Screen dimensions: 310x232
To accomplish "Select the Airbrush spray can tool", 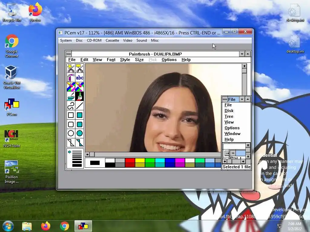I will coord(71,78).
